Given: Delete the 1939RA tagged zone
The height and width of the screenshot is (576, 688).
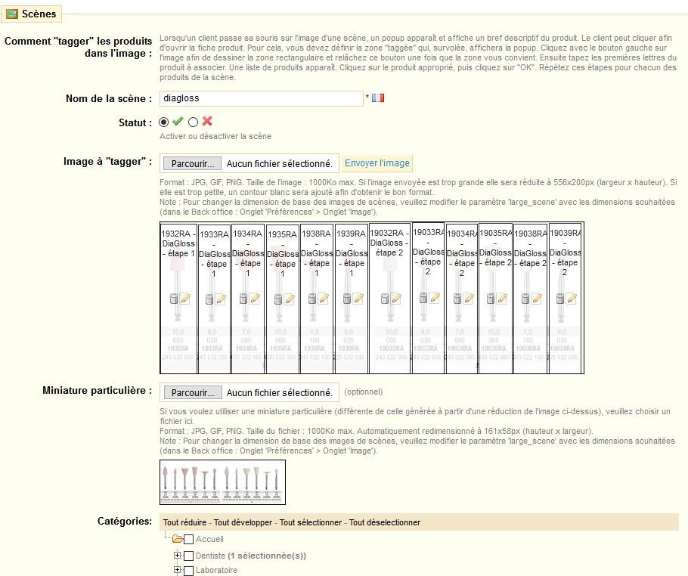Looking at the screenshot, I should [x=346, y=299].
